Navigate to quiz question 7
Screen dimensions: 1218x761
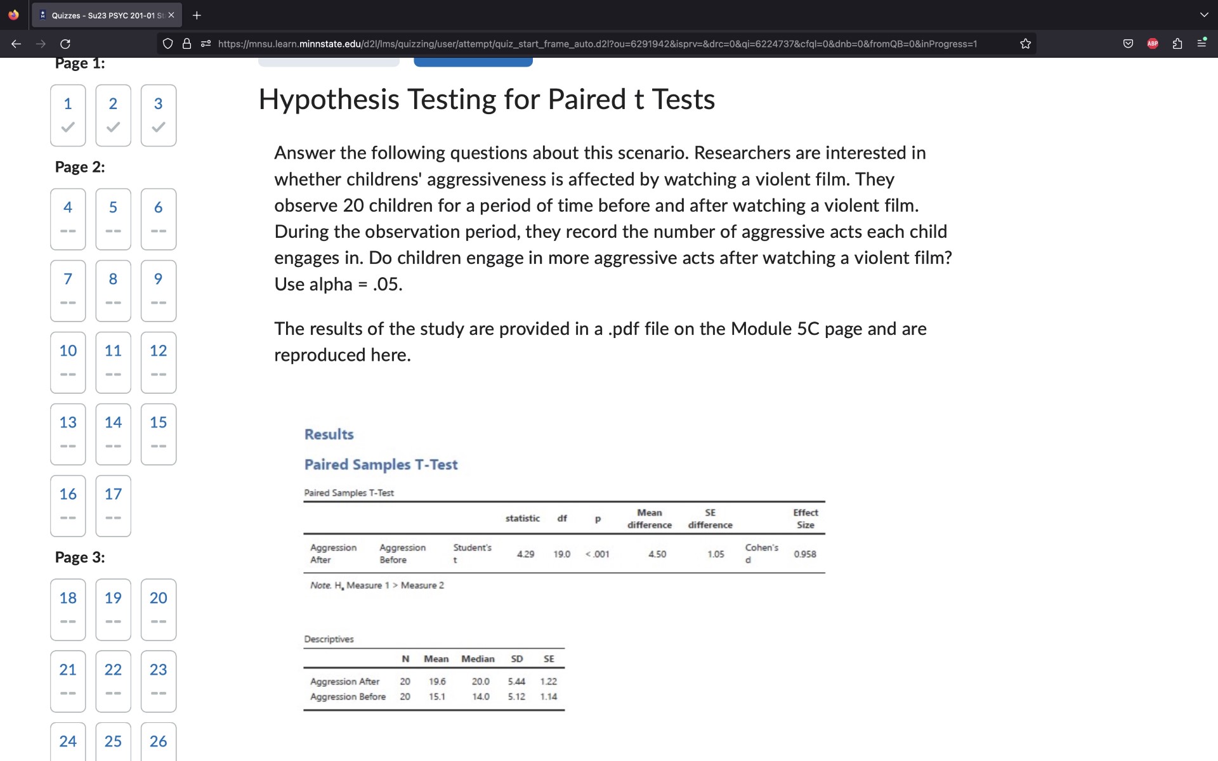coord(67,290)
